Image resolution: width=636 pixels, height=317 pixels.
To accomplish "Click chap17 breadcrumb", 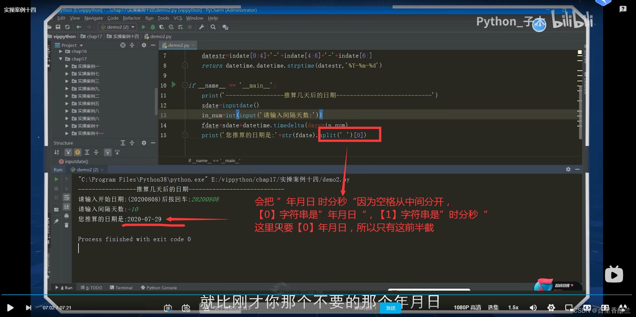I will pyautogui.click(x=91, y=36).
